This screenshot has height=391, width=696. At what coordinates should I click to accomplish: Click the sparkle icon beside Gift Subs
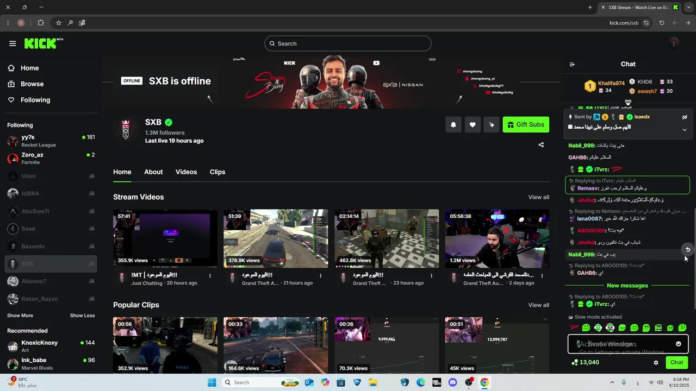(x=492, y=125)
